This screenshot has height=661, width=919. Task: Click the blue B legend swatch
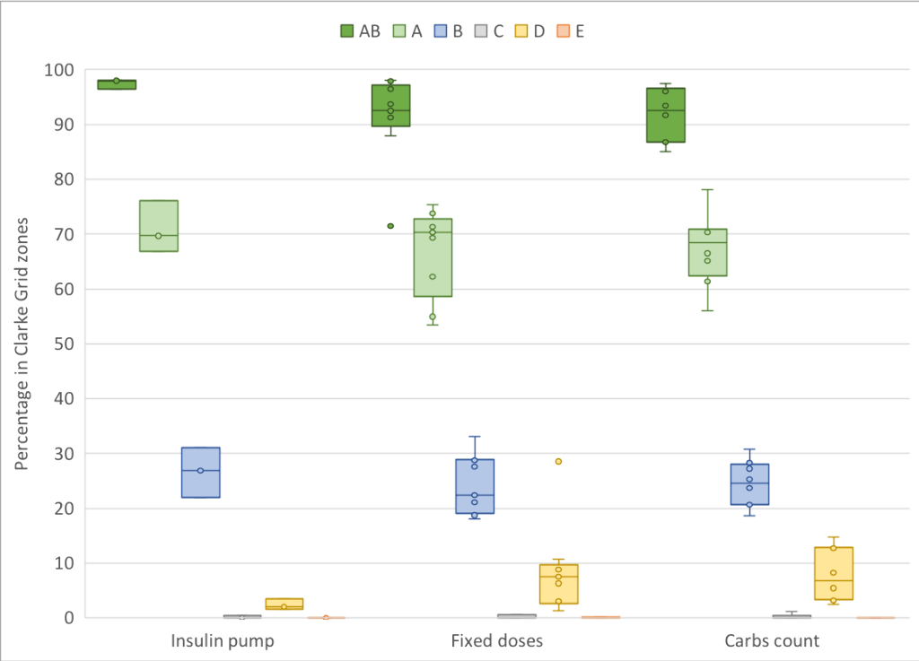click(x=442, y=31)
